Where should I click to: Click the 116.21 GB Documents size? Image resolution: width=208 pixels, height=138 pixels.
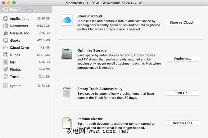pos(43,26)
